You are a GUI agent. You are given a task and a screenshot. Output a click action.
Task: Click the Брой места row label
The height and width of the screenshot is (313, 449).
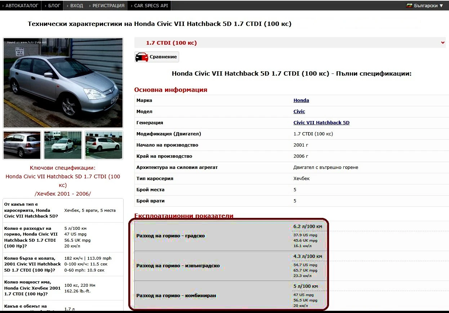pyautogui.click(x=150, y=190)
